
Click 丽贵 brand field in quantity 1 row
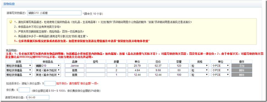[x=75, y=75]
